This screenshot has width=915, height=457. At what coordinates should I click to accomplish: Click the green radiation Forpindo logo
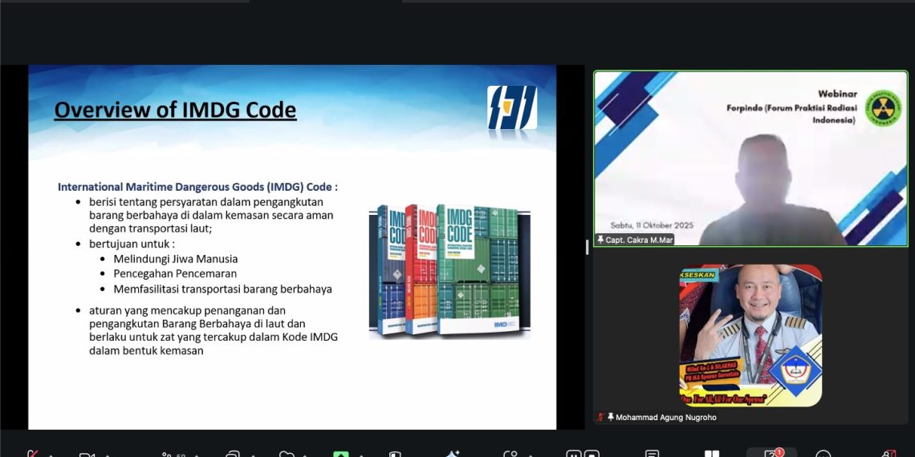pos(882,108)
